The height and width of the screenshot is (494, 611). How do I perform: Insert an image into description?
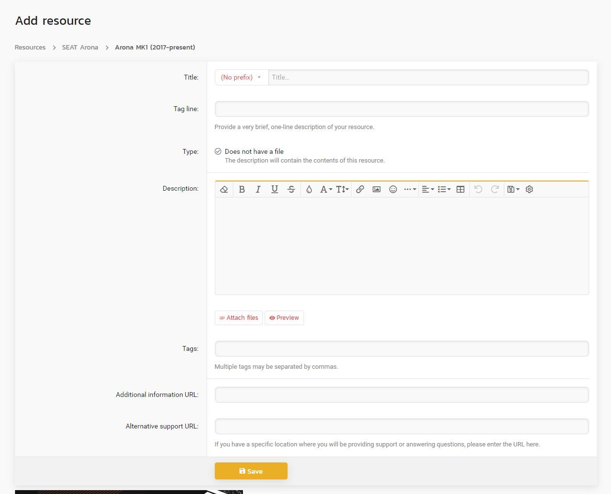(x=376, y=189)
